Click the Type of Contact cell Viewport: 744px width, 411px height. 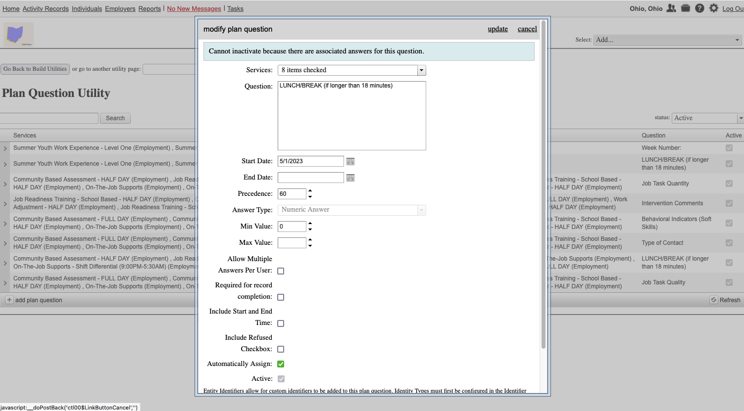(662, 243)
